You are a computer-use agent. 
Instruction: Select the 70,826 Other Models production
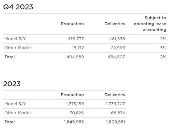point(77,113)
